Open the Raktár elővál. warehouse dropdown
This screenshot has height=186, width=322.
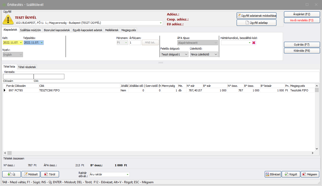(x=127, y=174)
